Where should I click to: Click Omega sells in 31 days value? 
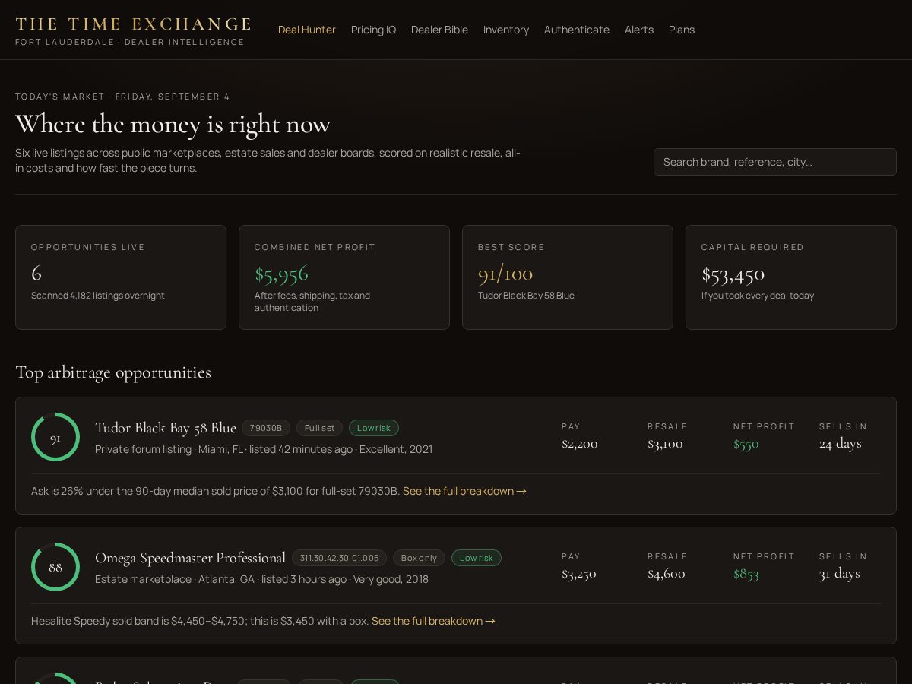(840, 574)
